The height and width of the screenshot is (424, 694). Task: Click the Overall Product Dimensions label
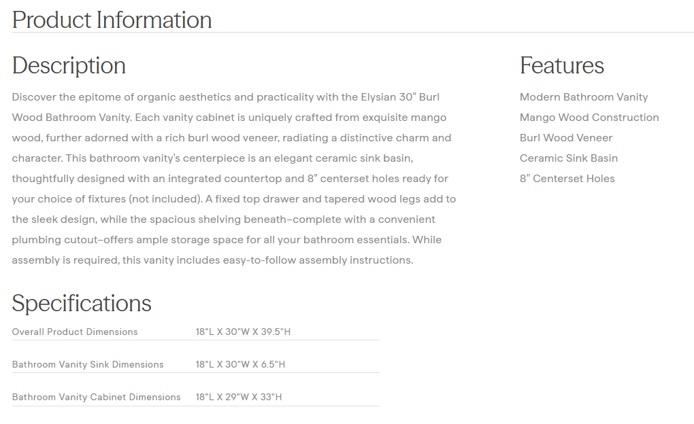coord(75,332)
